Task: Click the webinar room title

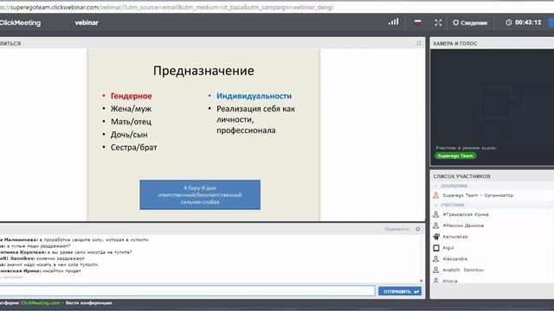Action: click(x=87, y=22)
